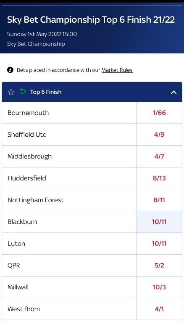The height and width of the screenshot is (323, 184).
Task: Click the info icon beside Market Rules text
Action: [10, 70]
